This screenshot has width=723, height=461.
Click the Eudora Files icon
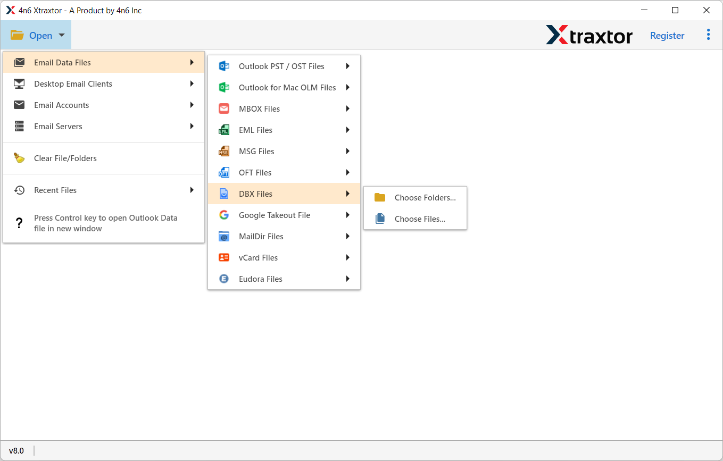coord(224,279)
